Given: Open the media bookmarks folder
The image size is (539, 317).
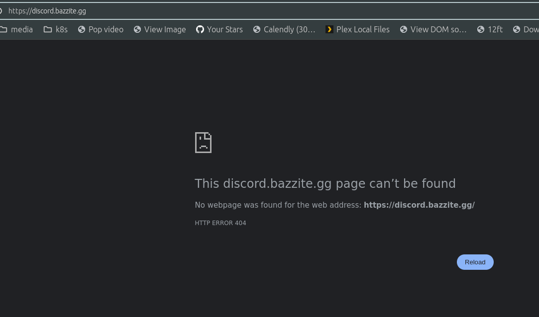Looking at the screenshot, I should 16,29.
